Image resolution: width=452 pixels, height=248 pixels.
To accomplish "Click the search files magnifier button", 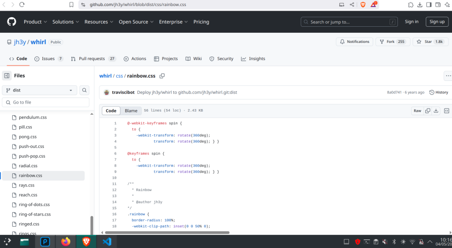I will [x=85, y=90].
